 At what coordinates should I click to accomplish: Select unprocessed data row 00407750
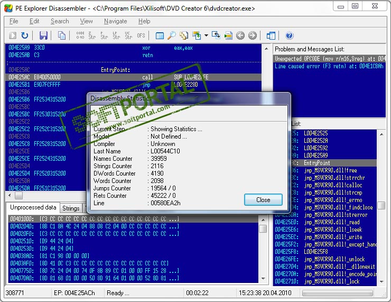point(133,271)
